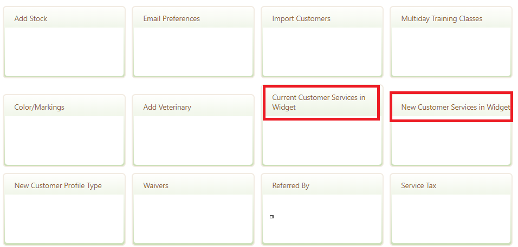Open the Service Tax header label
The image size is (518, 247).
pyautogui.click(x=418, y=186)
